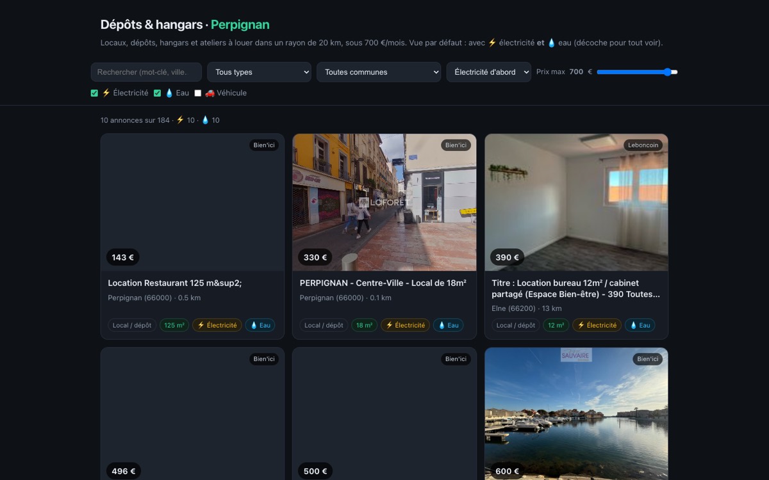Click the Perpignan (66000) · 0.1 km location text
This screenshot has width=769, height=480.
pyautogui.click(x=346, y=298)
